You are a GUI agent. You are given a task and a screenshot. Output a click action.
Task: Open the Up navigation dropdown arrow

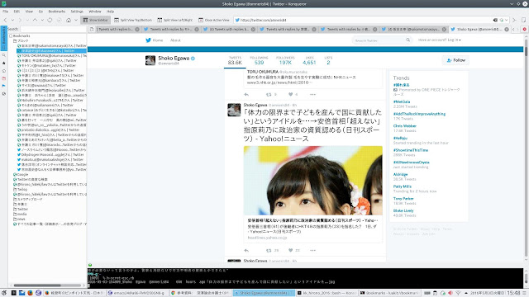click(42, 20)
